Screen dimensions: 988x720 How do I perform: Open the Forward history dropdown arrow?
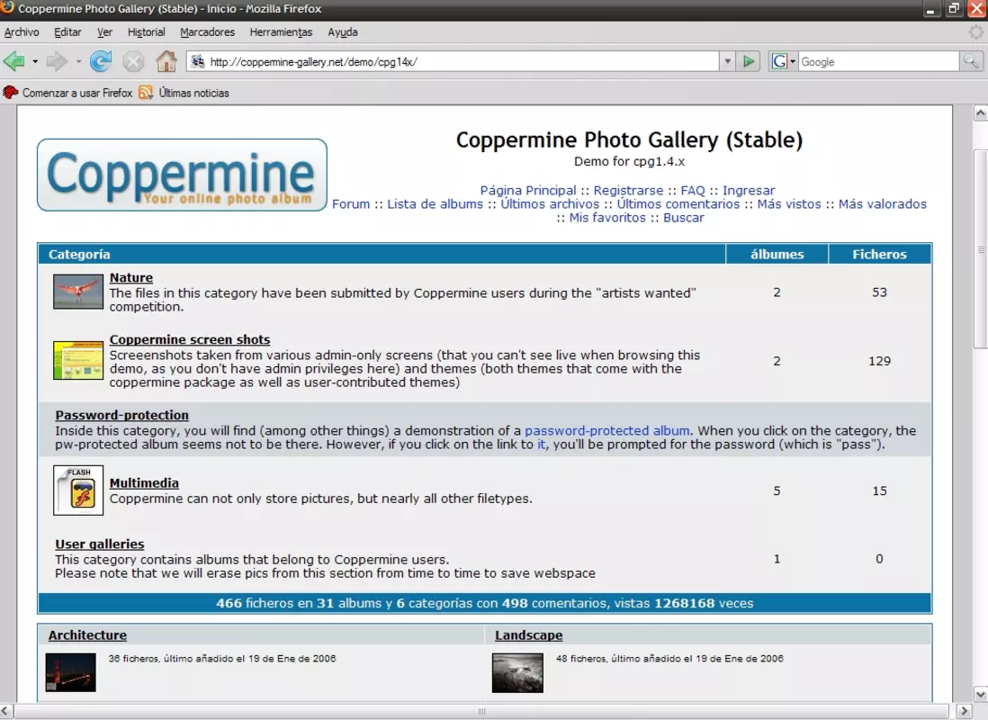(x=78, y=62)
